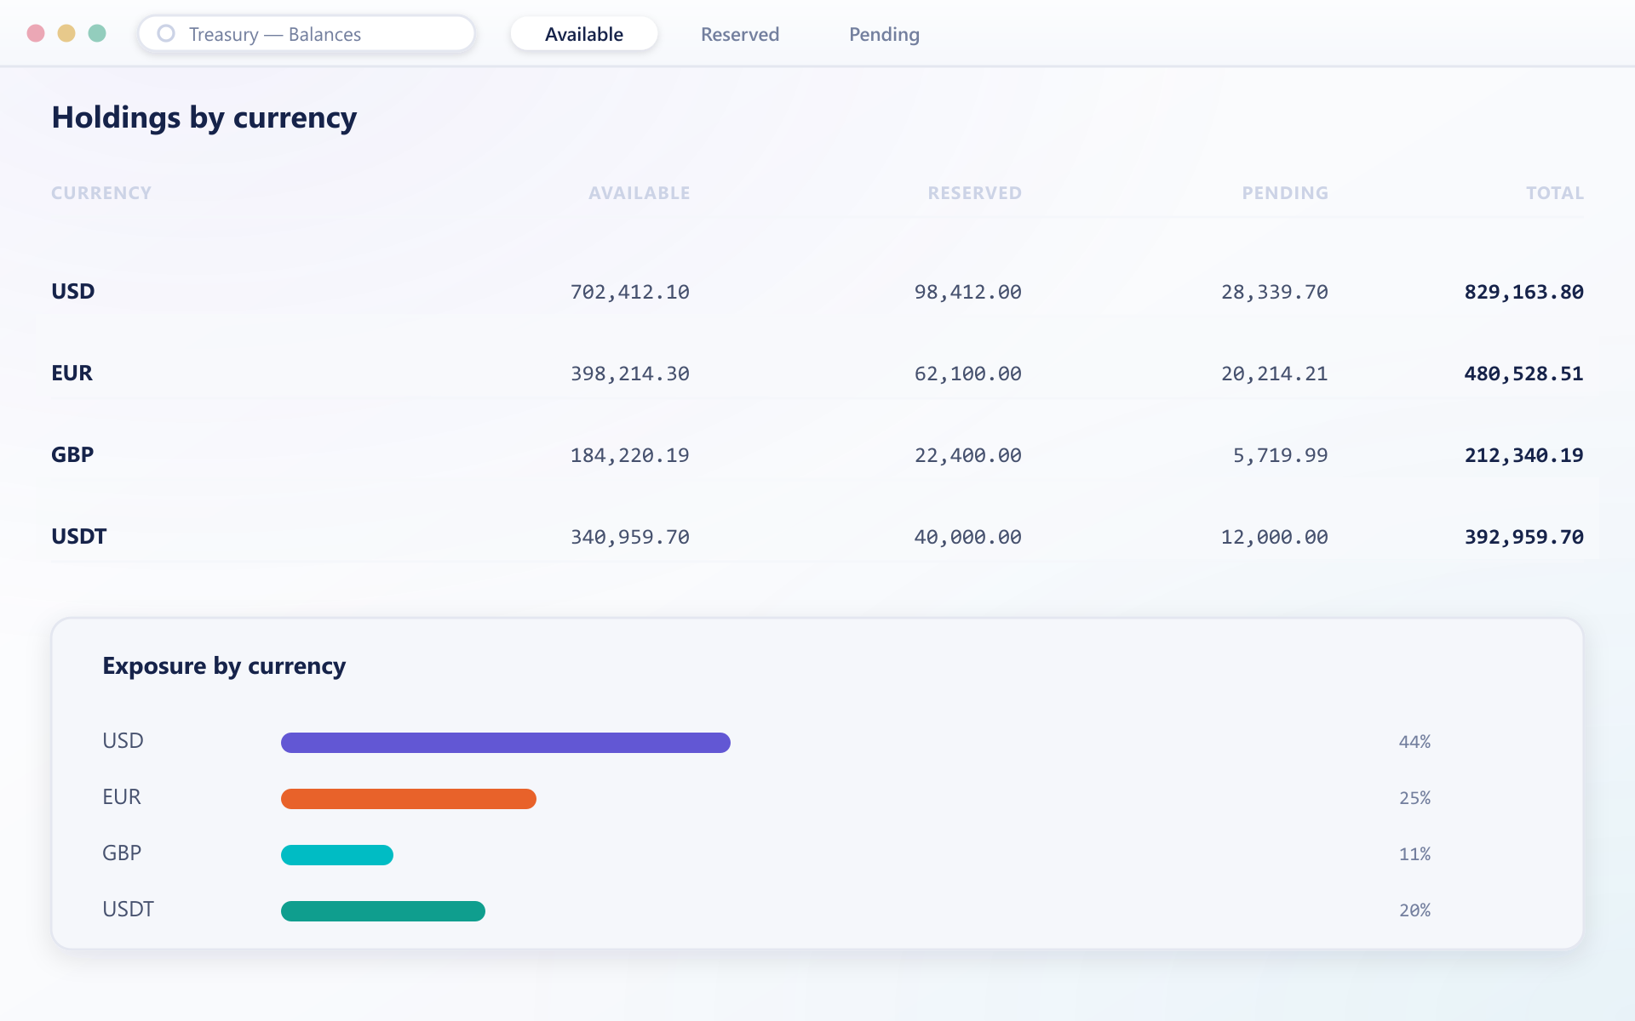Sort by the CURRENCY column header
The image size is (1635, 1021).
101,193
